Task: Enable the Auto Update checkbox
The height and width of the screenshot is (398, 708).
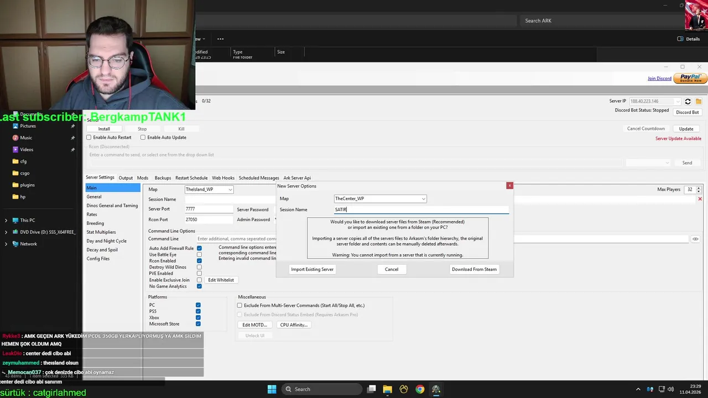Action: [143, 137]
